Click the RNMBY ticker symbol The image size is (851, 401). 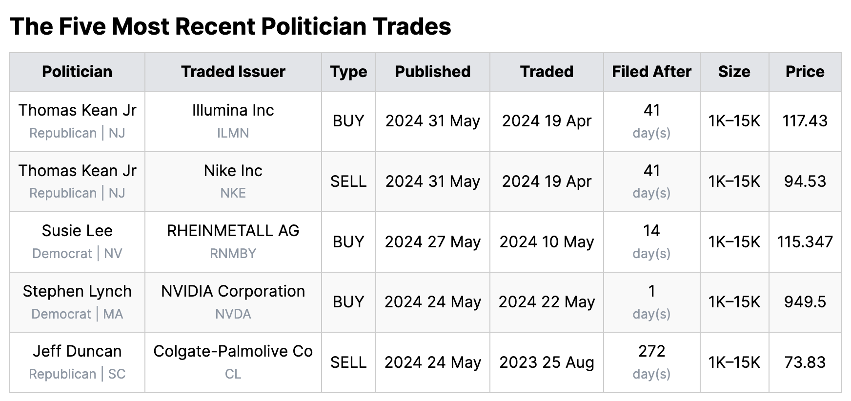(233, 254)
